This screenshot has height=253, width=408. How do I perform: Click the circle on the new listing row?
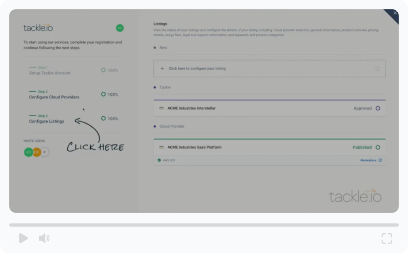pos(378,69)
